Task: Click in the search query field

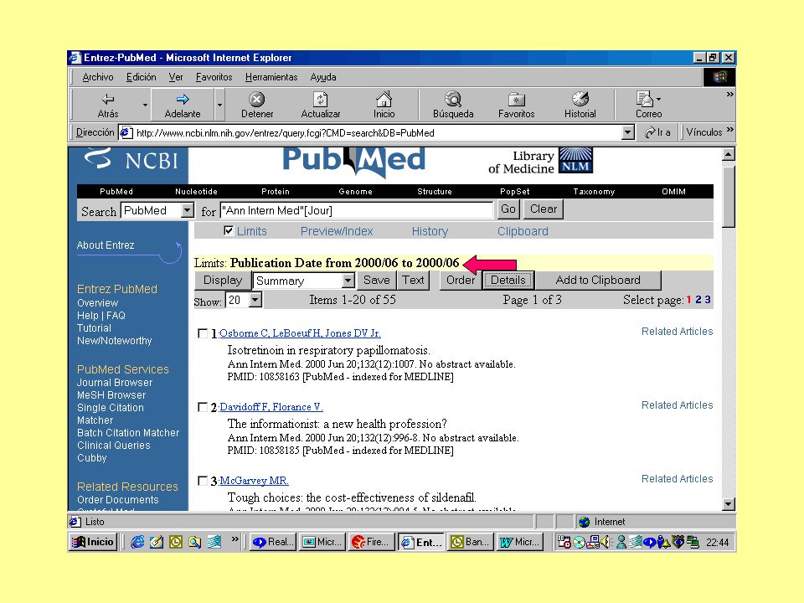Action: point(357,210)
